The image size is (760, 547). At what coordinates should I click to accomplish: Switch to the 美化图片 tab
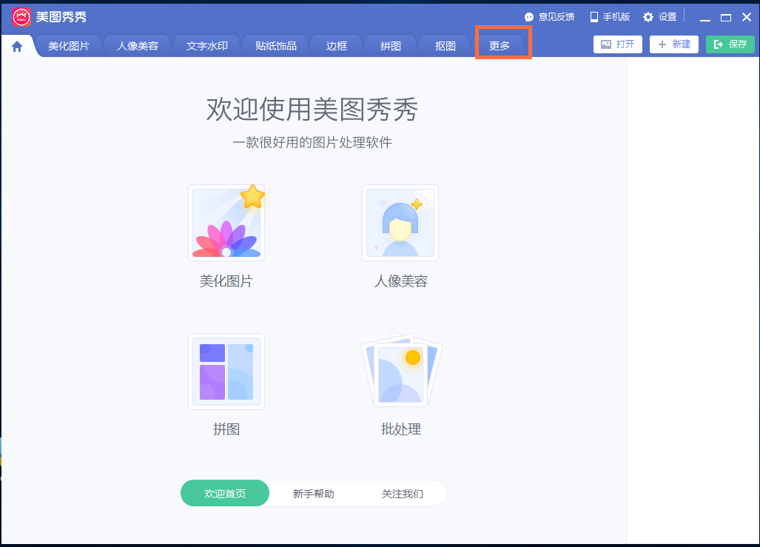69,44
